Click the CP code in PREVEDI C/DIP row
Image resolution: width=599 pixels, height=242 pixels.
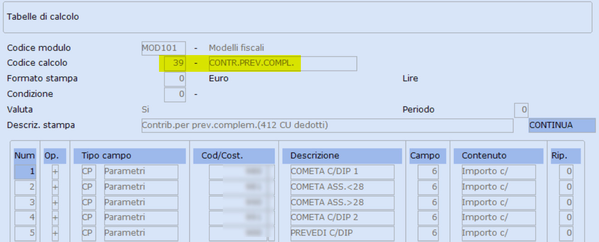coord(89,233)
